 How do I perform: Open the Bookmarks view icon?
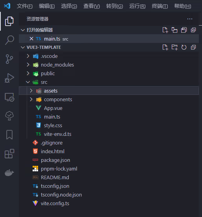[x=9, y=135]
